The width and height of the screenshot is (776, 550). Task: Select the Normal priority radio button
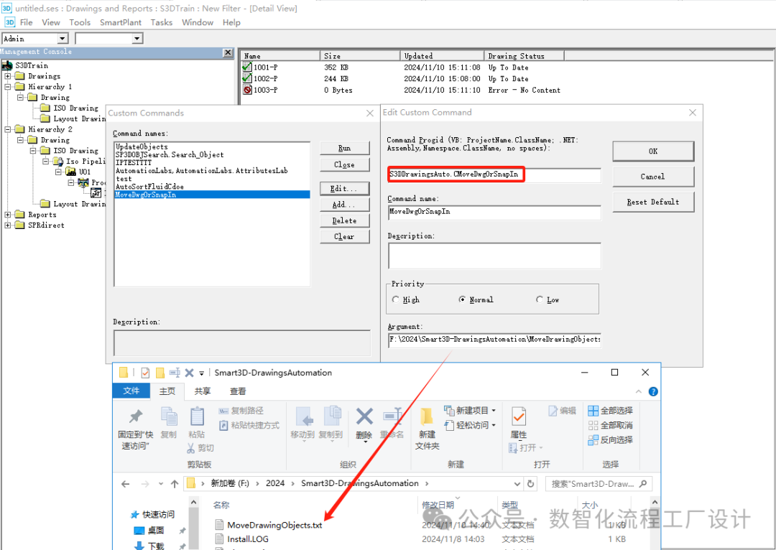(462, 299)
